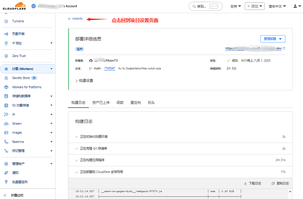The width and height of the screenshot is (303, 199).
Task: Open the Secrets Store lock icon
Action: pyautogui.click(x=6, y=78)
